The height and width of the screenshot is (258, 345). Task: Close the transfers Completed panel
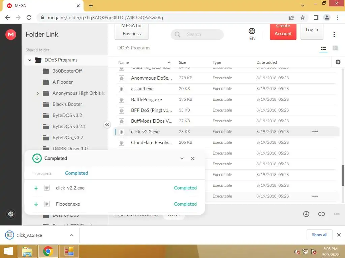(192, 159)
